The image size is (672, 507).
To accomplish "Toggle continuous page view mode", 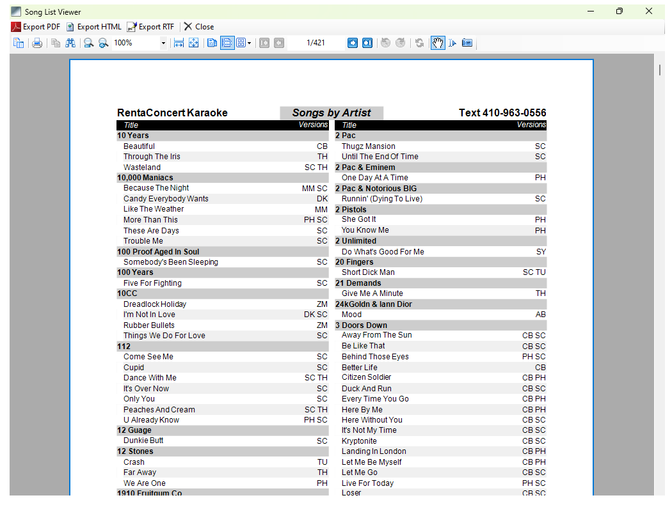I will pyautogui.click(x=227, y=43).
